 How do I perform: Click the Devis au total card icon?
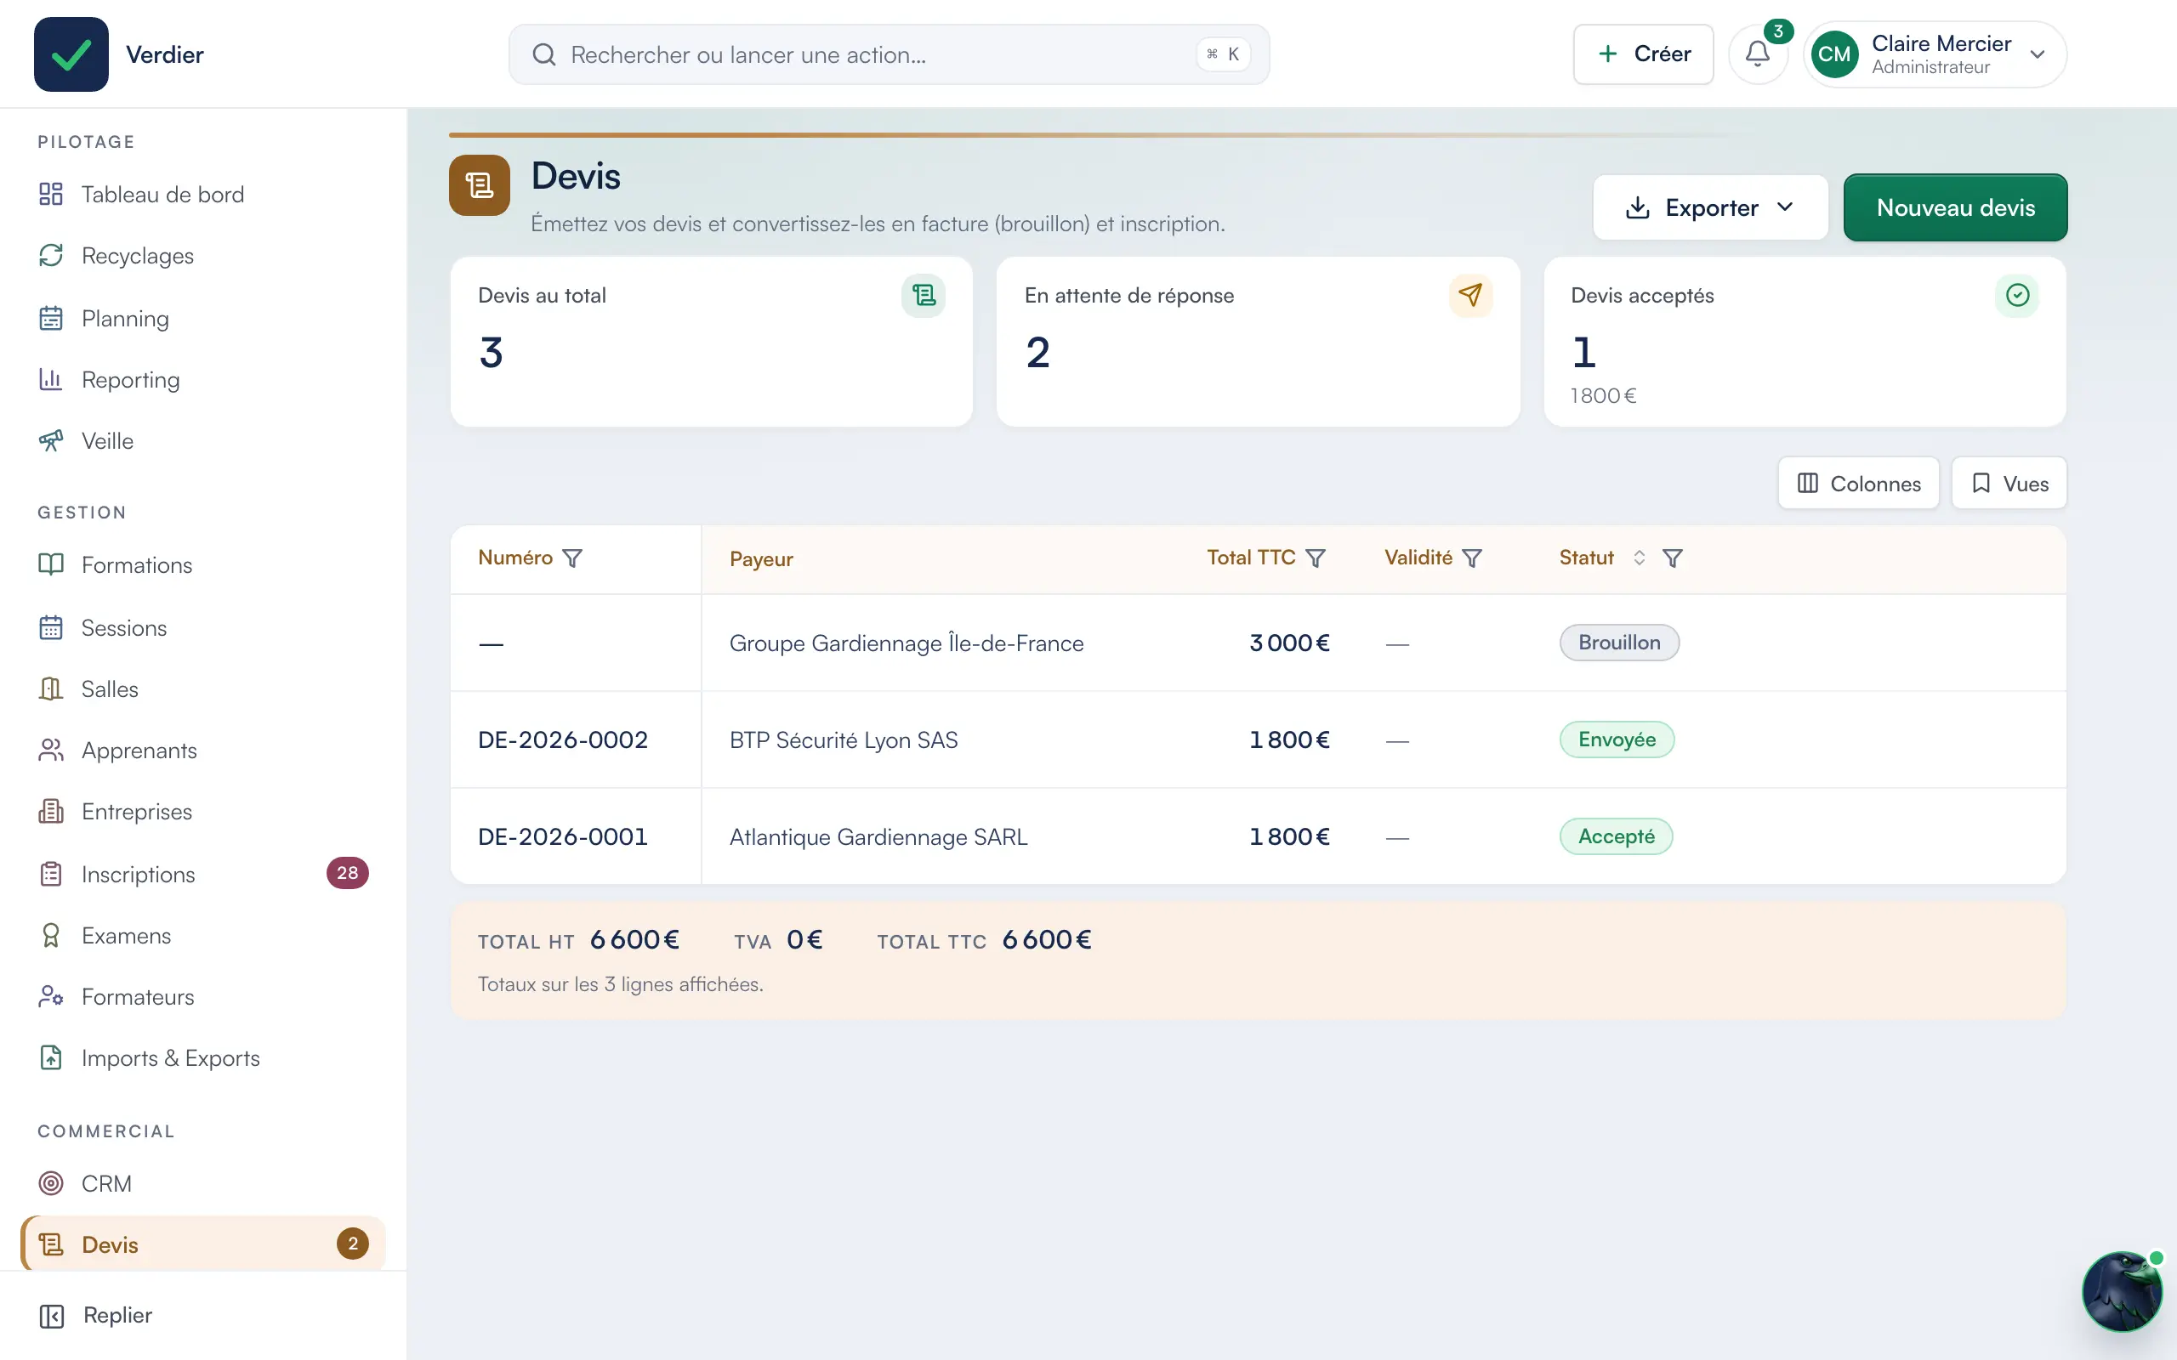tap(923, 296)
